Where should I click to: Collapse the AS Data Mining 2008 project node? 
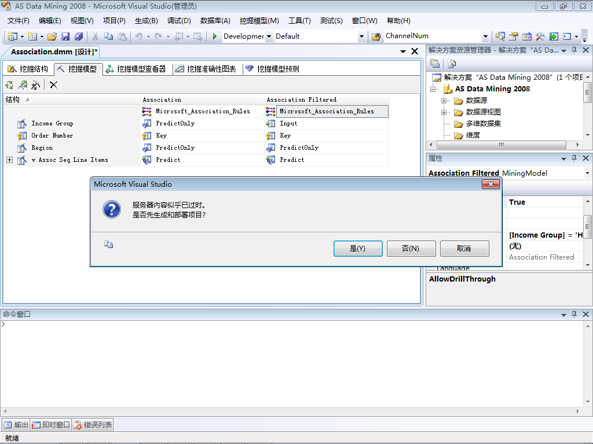tap(433, 90)
